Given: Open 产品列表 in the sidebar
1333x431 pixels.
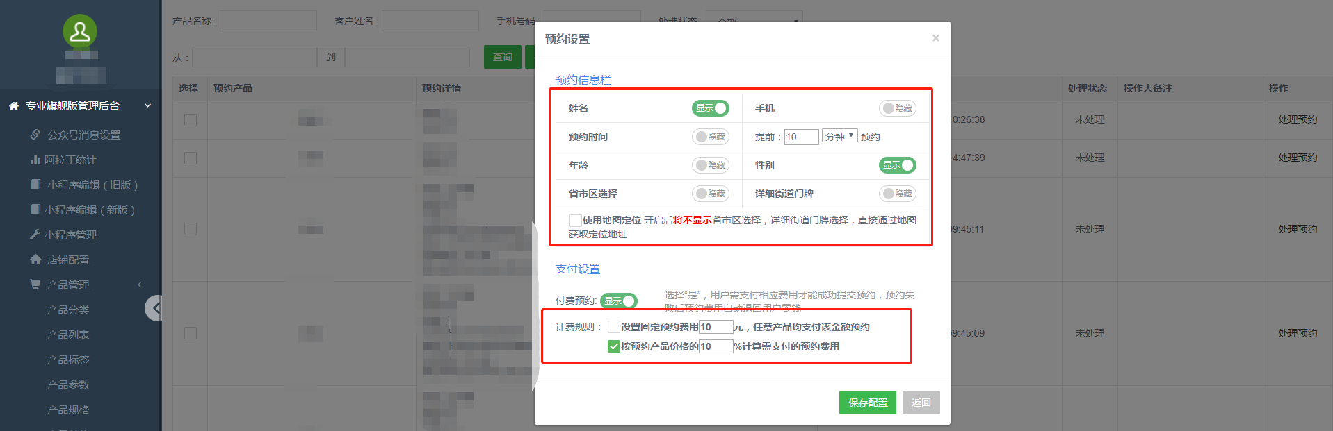Looking at the screenshot, I should click(x=68, y=335).
